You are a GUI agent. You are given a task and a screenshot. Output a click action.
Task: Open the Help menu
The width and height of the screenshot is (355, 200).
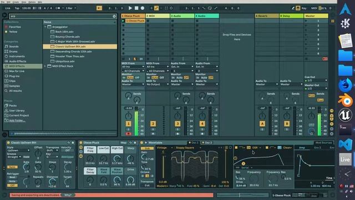tap(40, 2)
